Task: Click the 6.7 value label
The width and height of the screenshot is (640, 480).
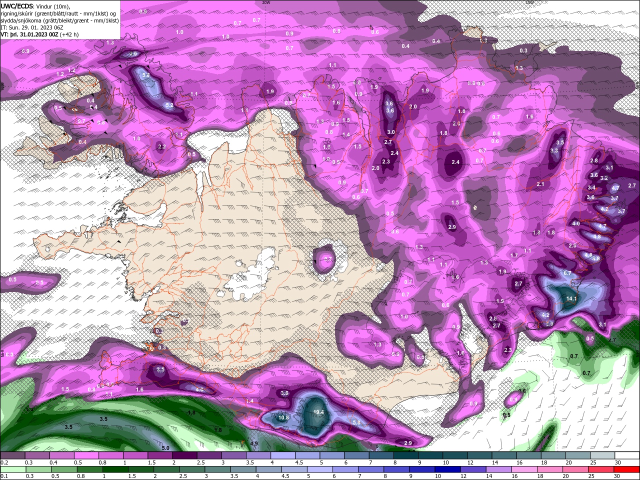Action: pos(567,273)
